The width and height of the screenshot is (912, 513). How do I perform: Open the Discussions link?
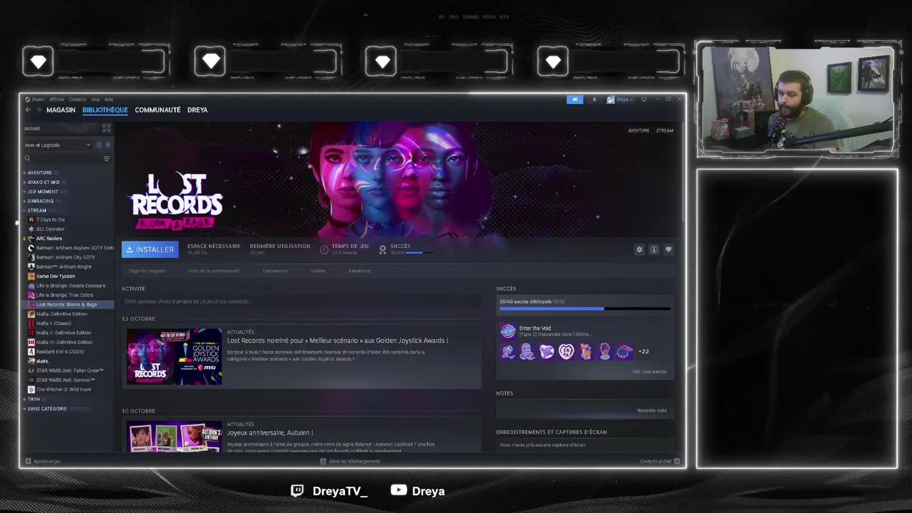coord(275,271)
